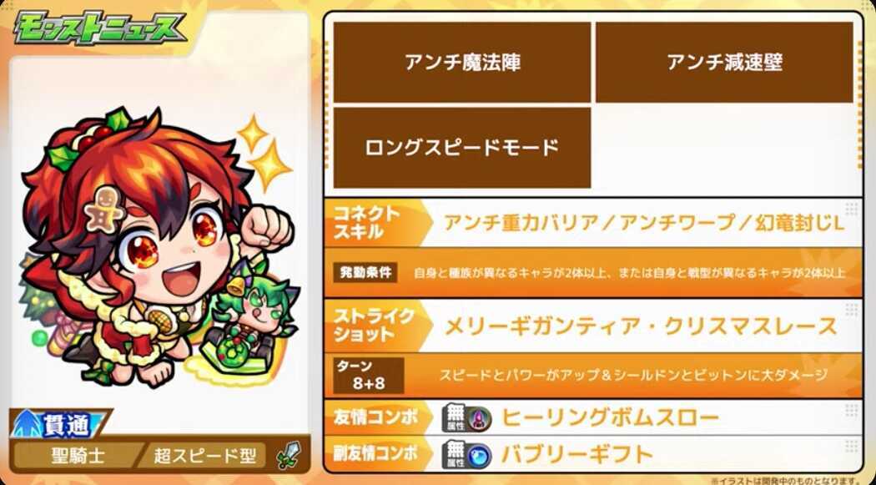876x485 pixels.
Task: Click the ターン 8+8 turn counter box
Action: pyautogui.click(x=369, y=376)
